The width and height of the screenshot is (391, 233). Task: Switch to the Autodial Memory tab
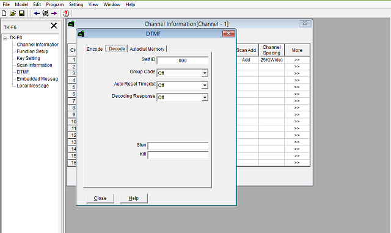coord(147,49)
